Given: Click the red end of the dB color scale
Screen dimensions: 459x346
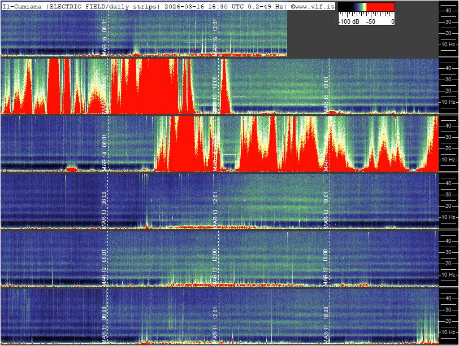Looking at the screenshot, I should coord(382,8).
